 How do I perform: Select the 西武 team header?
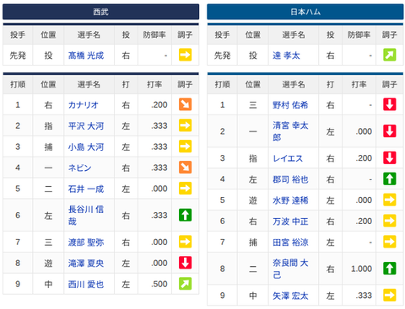[100, 12]
